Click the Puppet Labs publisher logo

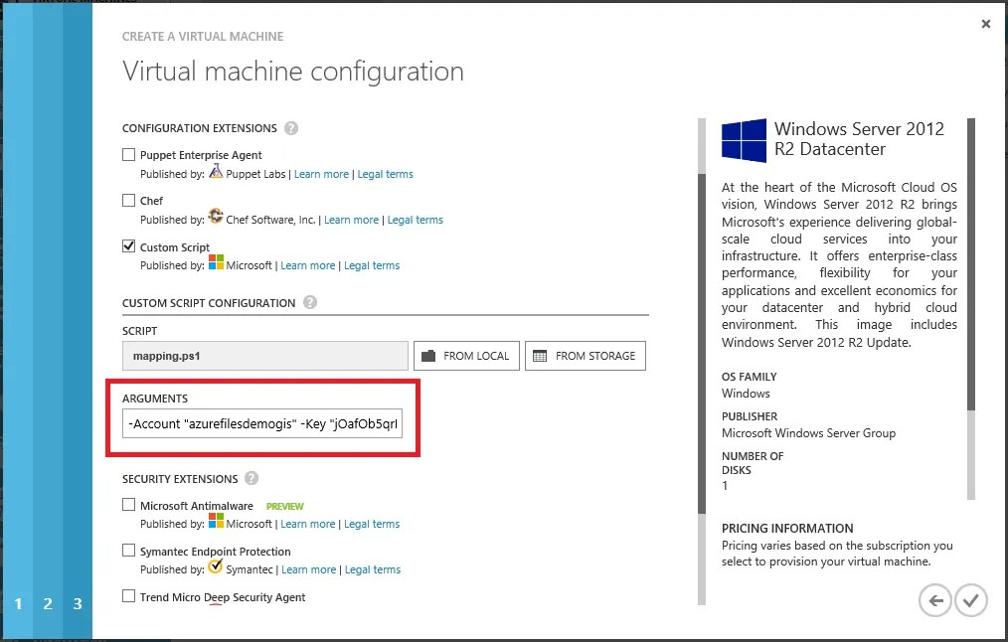click(x=216, y=171)
